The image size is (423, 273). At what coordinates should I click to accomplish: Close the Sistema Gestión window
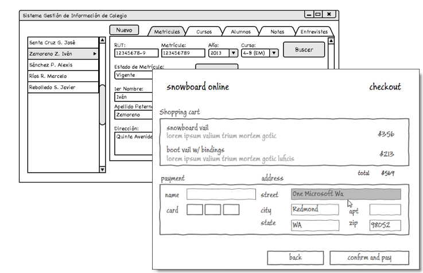(329, 14)
